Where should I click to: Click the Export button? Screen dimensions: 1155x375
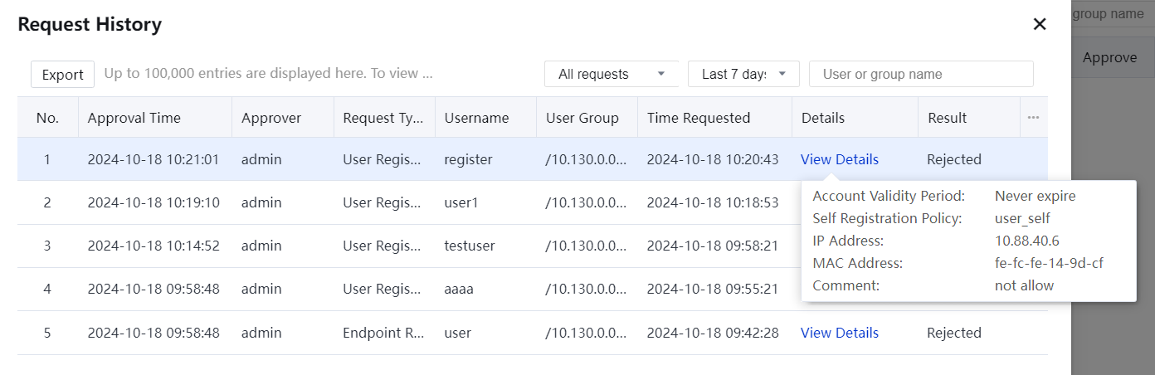tap(62, 75)
